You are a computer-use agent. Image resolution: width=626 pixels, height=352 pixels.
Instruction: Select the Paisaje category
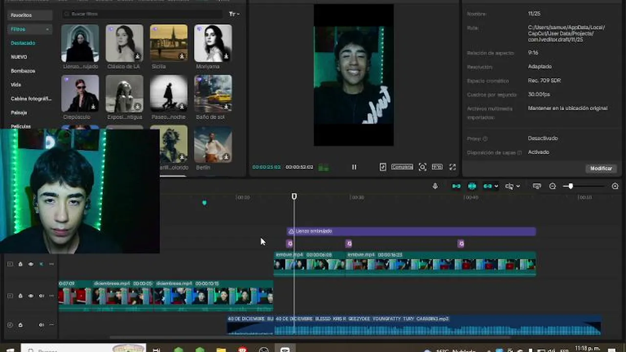click(x=19, y=112)
